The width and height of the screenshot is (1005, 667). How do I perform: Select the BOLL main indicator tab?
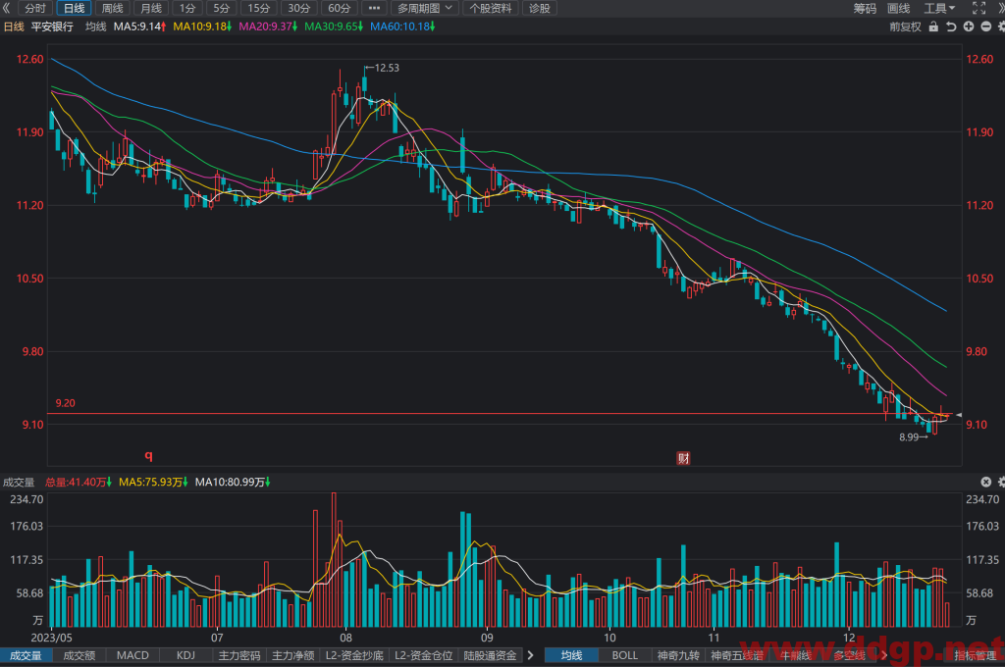(x=625, y=655)
